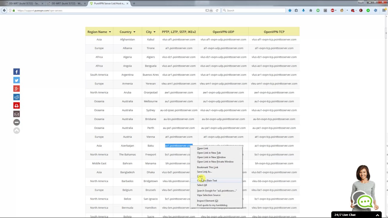Expand Adblock Plus dropdown arrow
Viewport: 388px width, 218px height.
coord(336,10)
